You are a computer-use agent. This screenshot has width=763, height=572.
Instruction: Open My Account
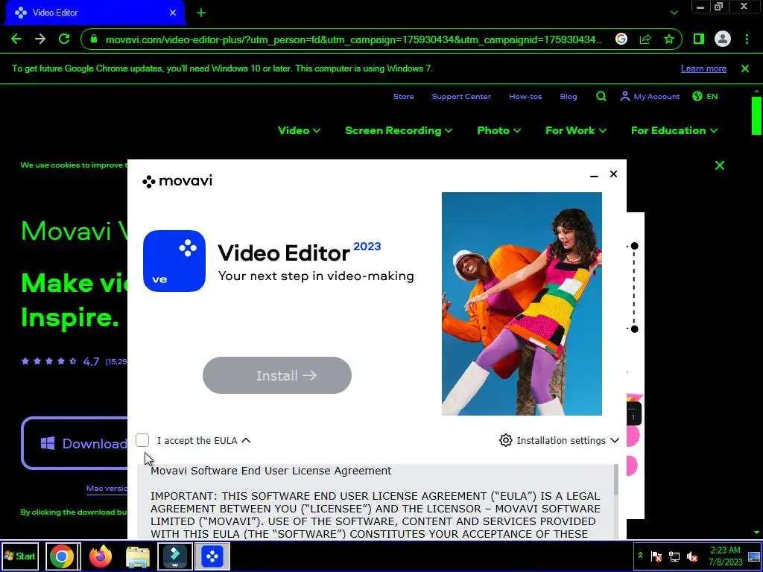(x=650, y=96)
